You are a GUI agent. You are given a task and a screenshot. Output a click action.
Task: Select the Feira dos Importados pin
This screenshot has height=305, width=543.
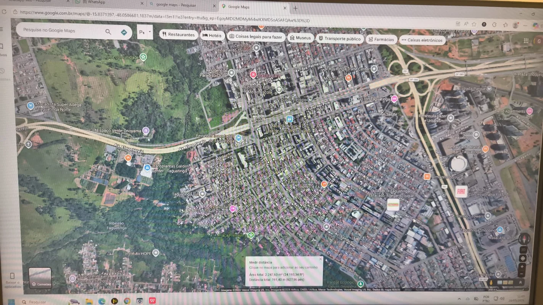click(238, 138)
